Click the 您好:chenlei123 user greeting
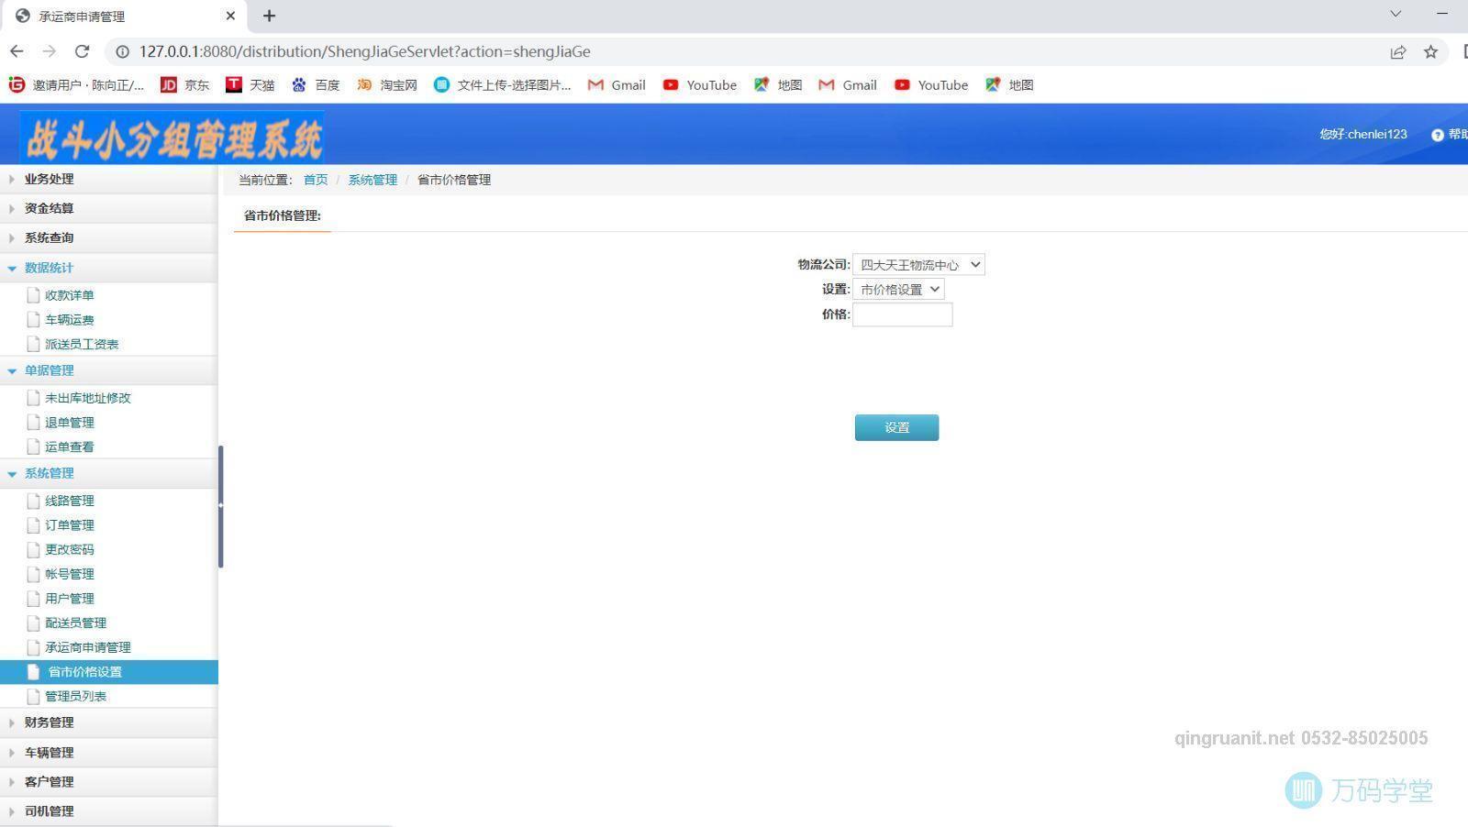This screenshot has width=1468, height=827. tap(1362, 135)
